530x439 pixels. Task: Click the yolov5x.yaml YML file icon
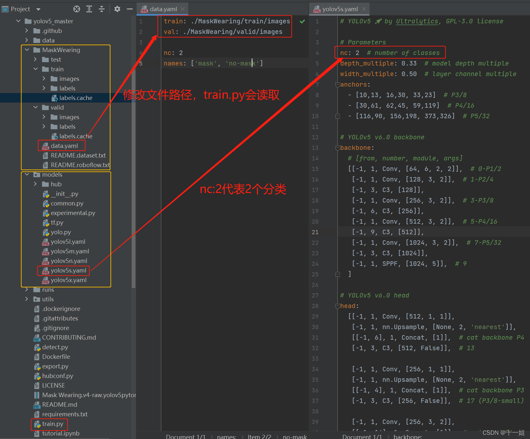pos(45,280)
